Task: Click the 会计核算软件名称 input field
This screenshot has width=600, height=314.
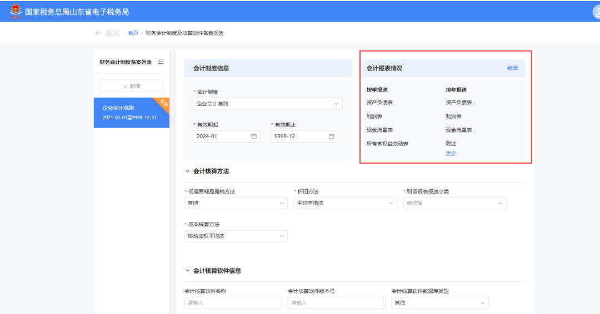Action: (x=233, y=302)
